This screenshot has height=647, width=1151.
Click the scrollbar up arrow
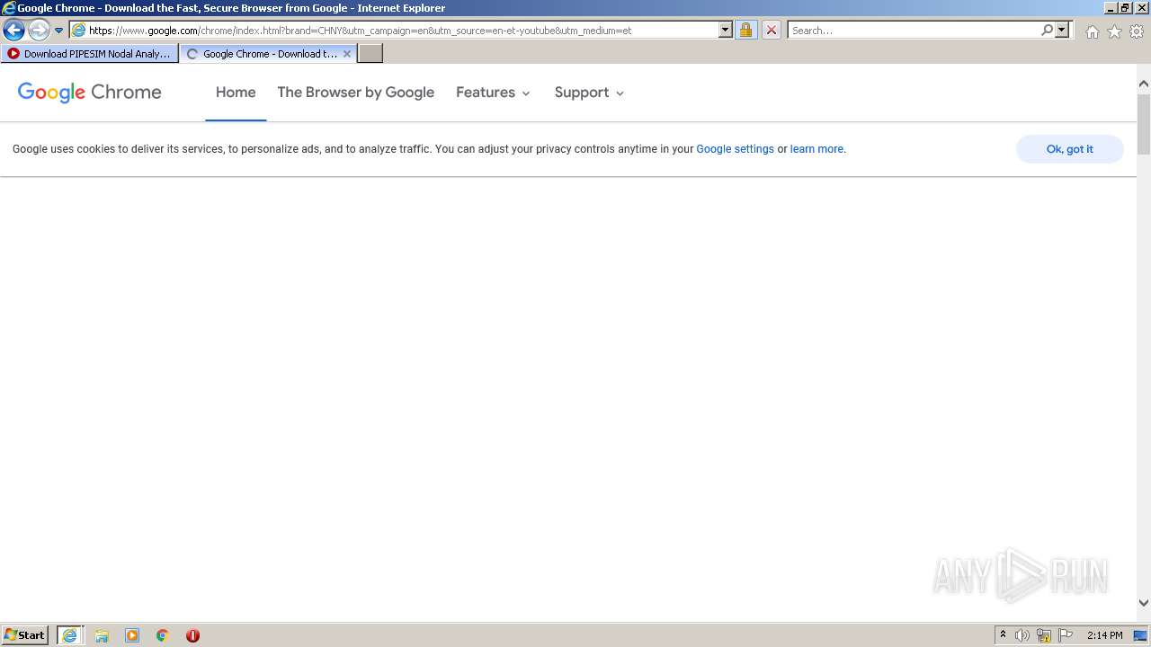[x=1144, y=84]
